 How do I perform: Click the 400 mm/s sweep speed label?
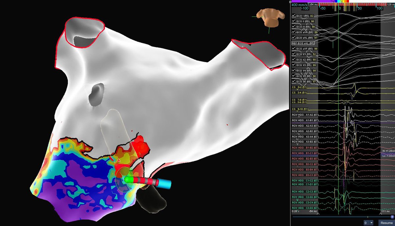(299, 5)
